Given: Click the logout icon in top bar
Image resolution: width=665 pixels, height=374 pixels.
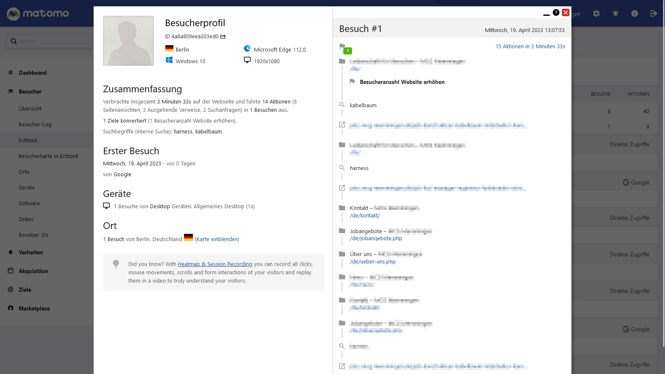Looking at the screenshot, I should coord(653,14).
